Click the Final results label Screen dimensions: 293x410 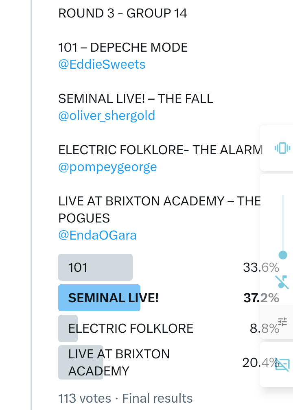click(x=157, y=398)
